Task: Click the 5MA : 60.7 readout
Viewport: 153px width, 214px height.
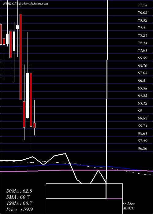Action: pyautogui.click(x=18, y=197)
